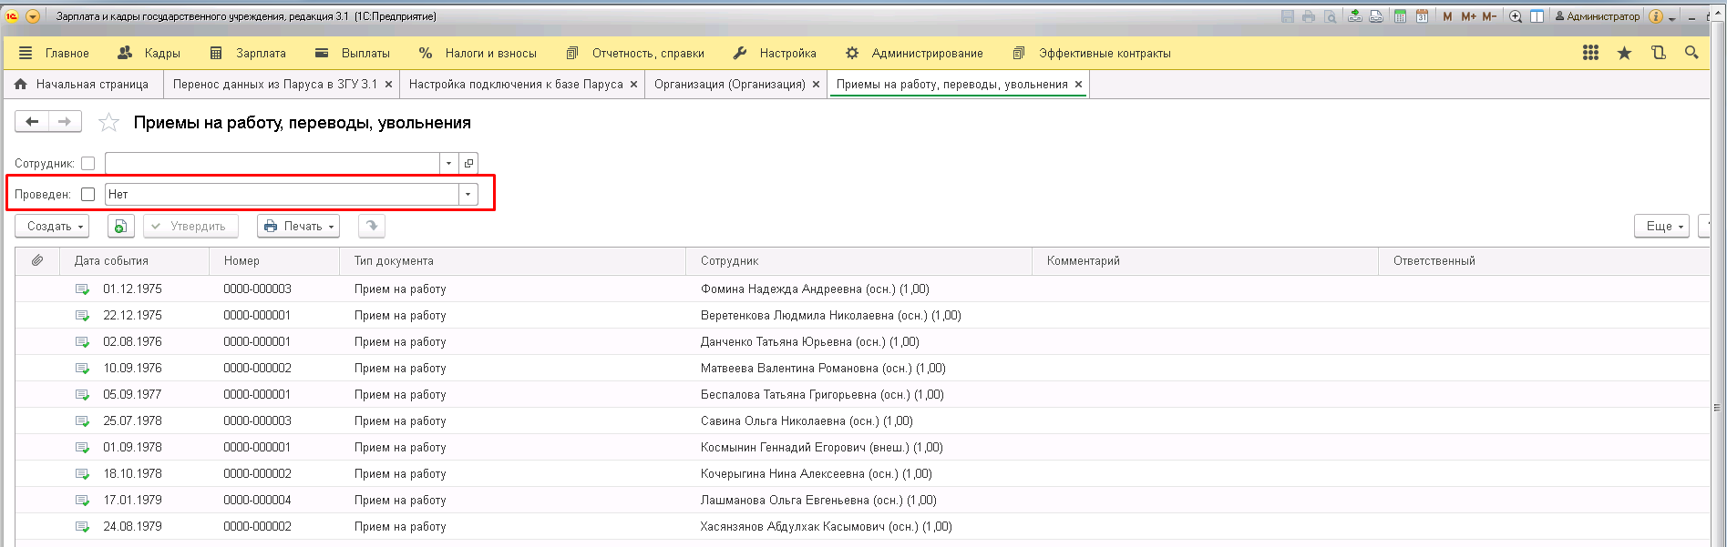
Task: Go back with the left arrow button
Action: point(32,122)
